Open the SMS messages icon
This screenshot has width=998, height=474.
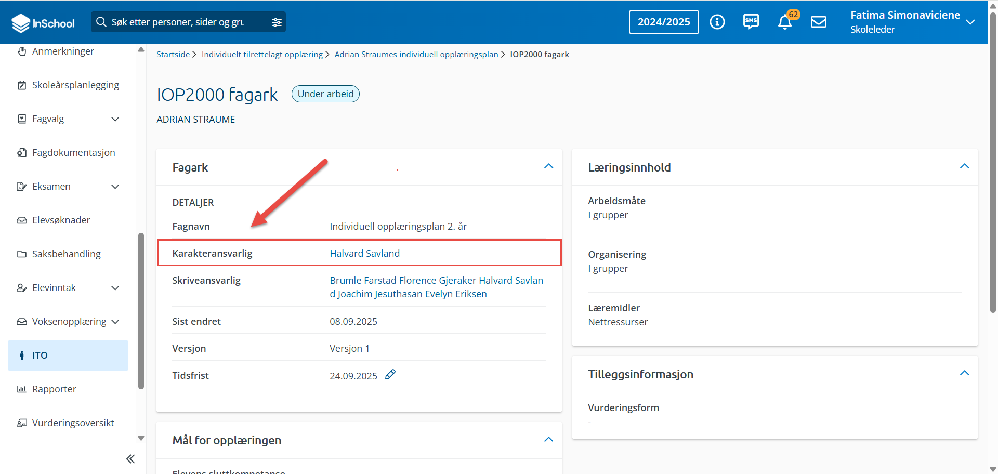751,22
